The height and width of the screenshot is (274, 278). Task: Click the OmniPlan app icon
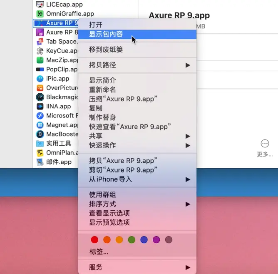point(40,153)
